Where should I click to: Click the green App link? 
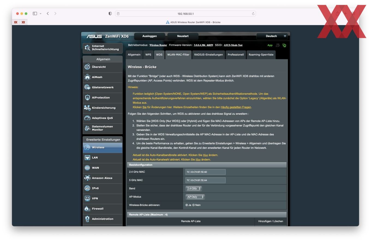point(270,45)
